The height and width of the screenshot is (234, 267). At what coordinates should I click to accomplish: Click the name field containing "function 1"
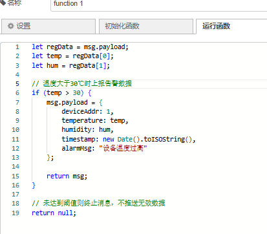coord(159,5)
